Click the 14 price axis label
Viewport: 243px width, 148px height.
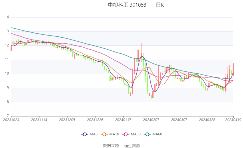point(7,17)
